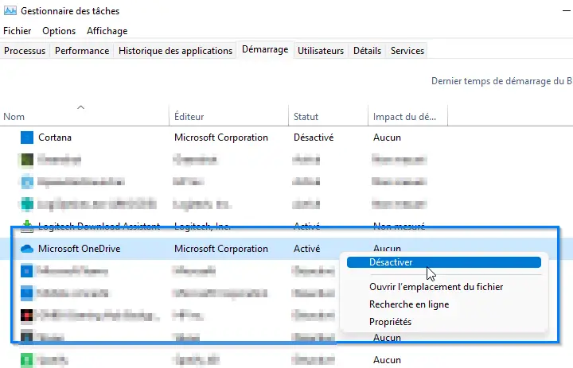Open the Affichage menu
This screenshot has height=368, width=573.
(107, 31)
